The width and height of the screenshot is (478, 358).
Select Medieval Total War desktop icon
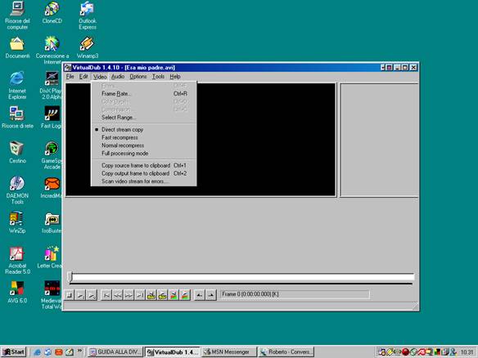(52, 295)
